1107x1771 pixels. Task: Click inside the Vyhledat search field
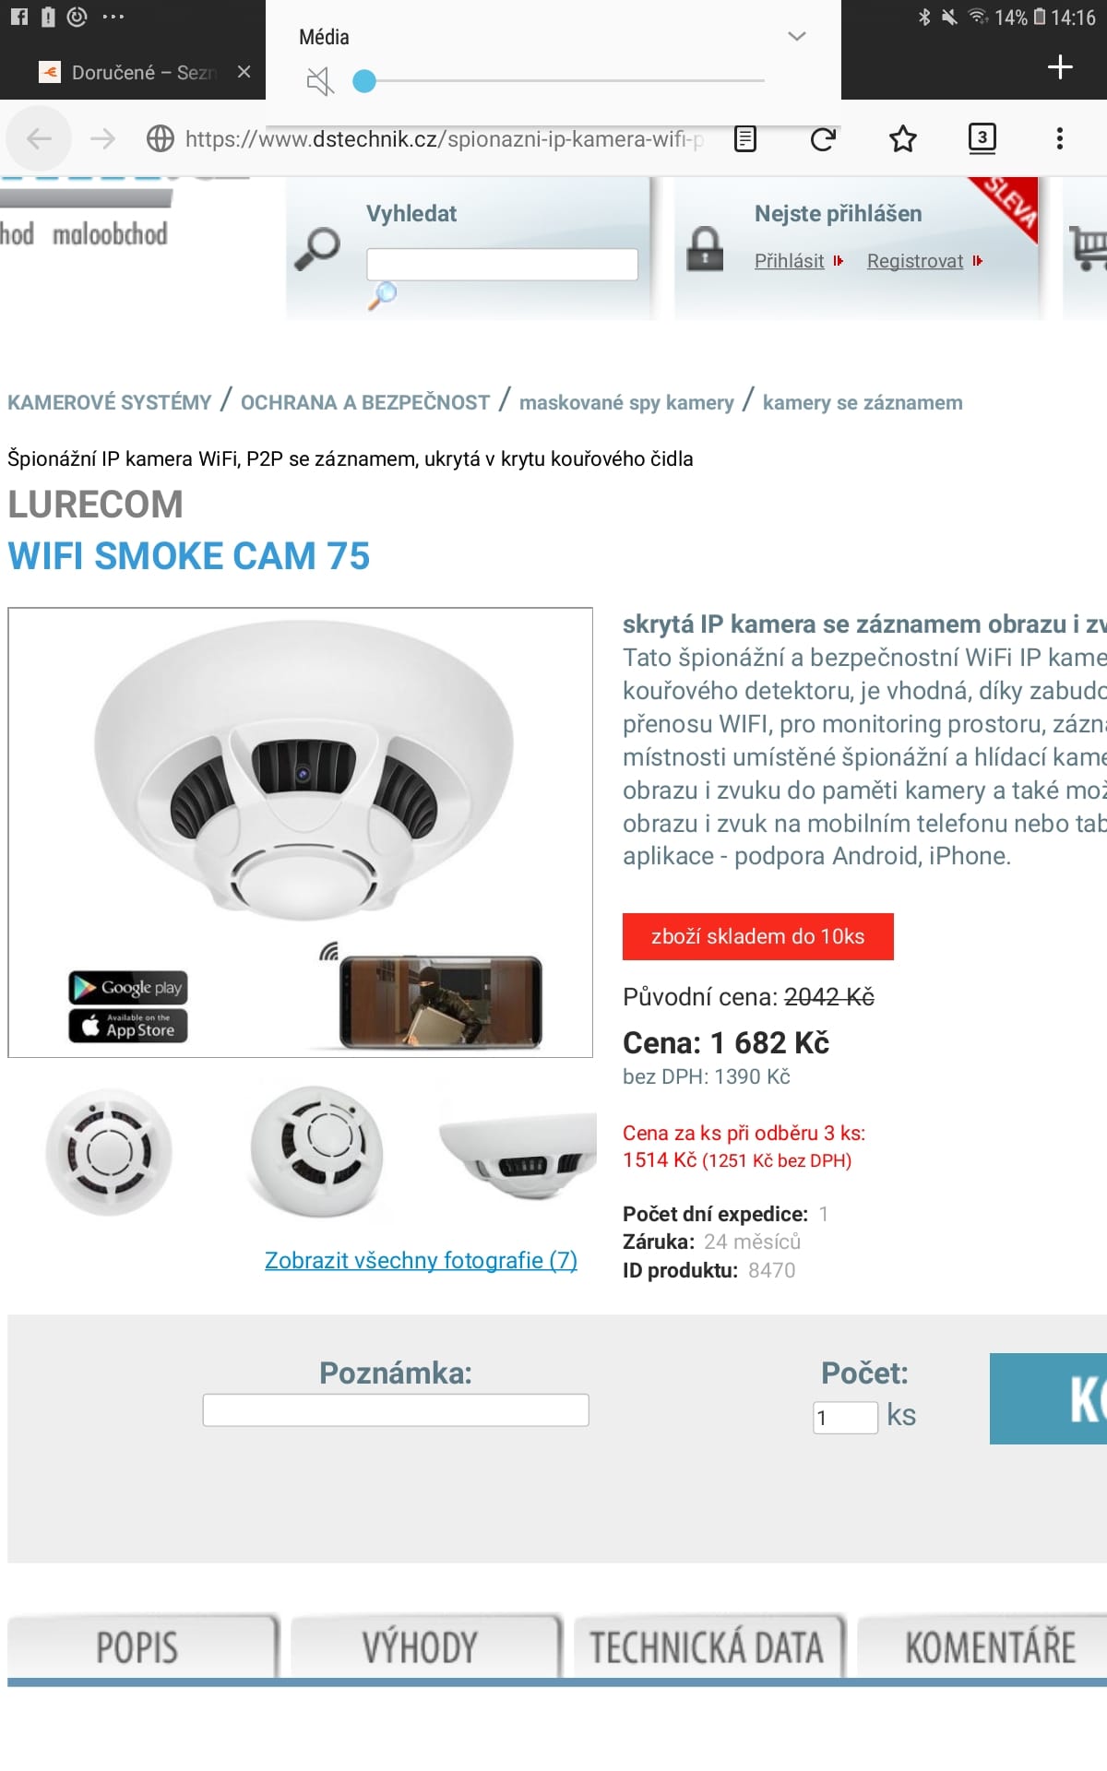[502, 264]
